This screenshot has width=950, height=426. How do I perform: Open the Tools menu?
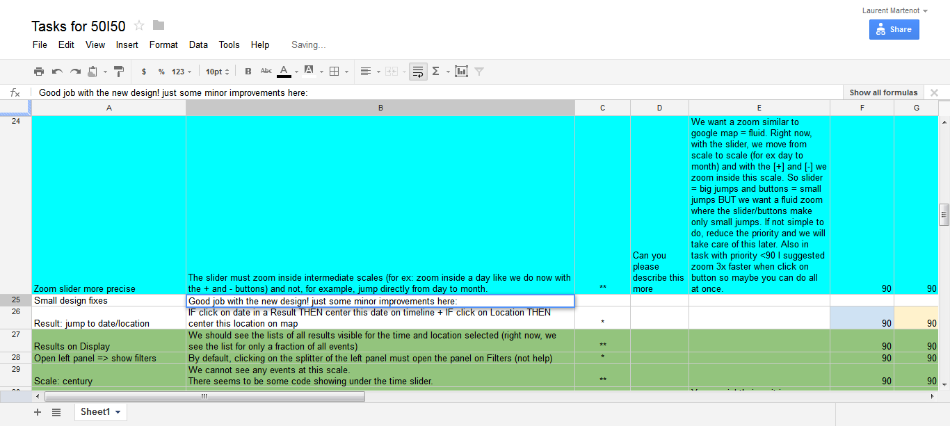tap(229, 44)
